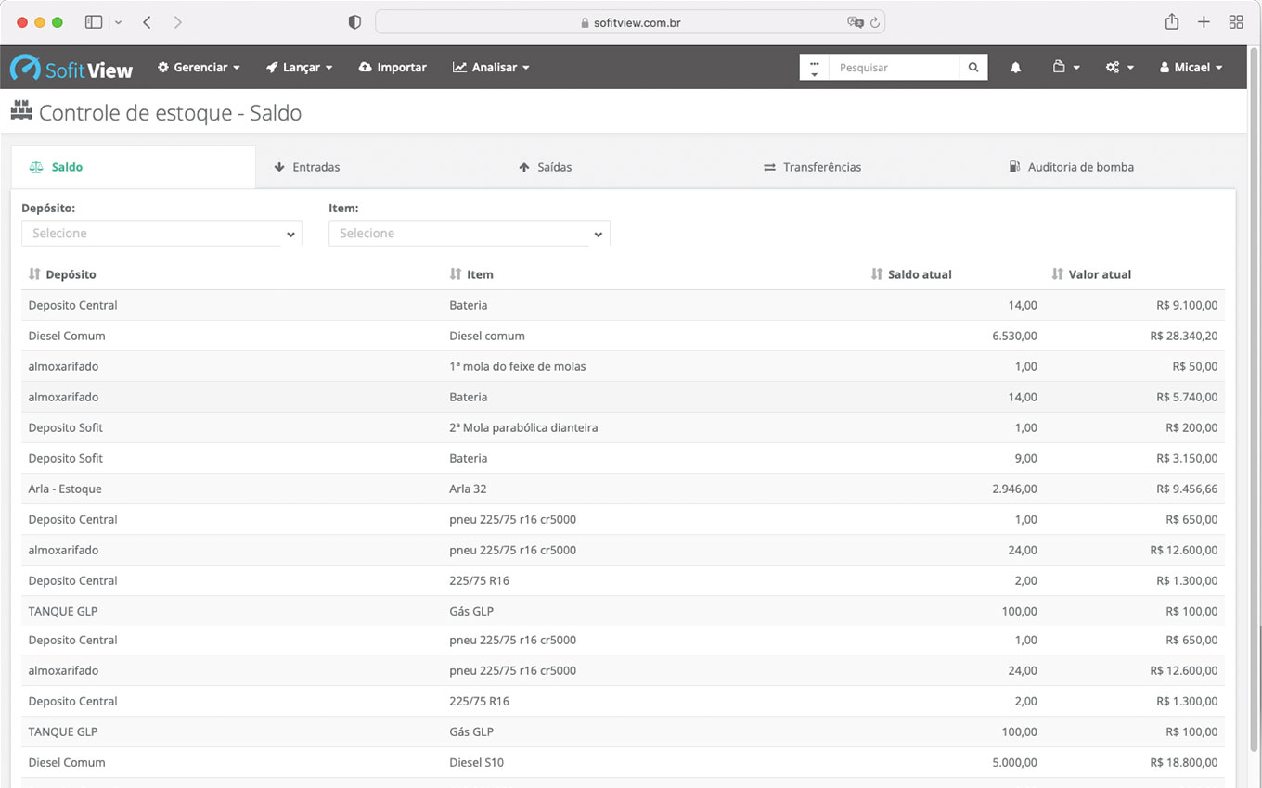Switch to the Entradas tab
1262x788 pixels.
pos(307,168)
